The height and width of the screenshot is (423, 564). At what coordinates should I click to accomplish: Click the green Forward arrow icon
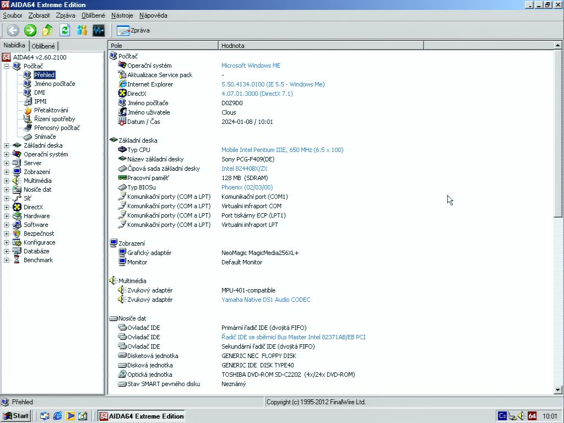click(30, 30)
